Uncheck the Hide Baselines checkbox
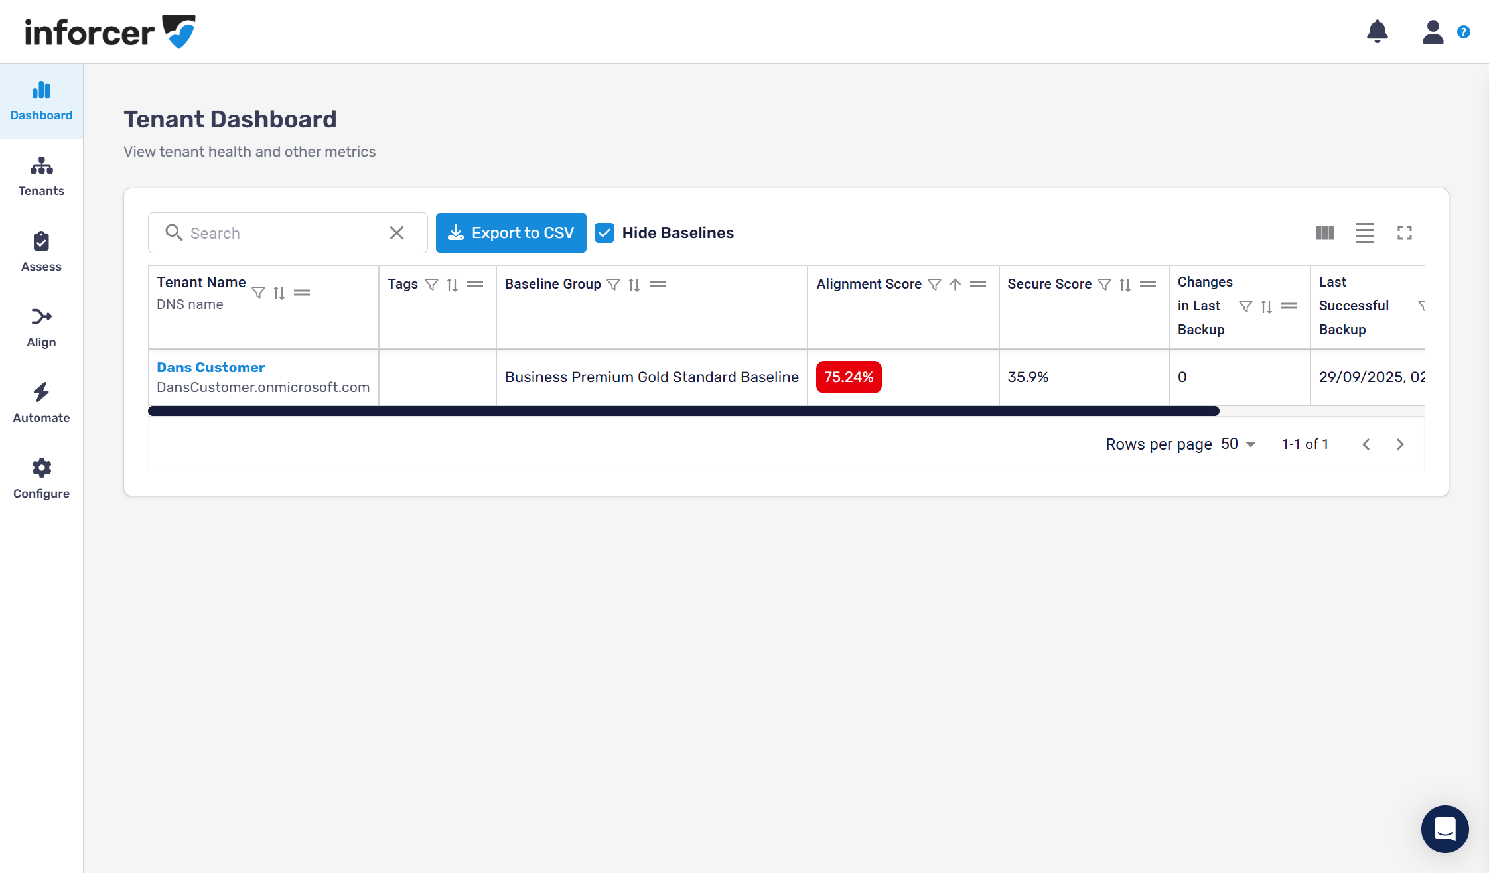Image resolution: width=1489 pixels, height=873 pixels. click(x=604, y=233)
